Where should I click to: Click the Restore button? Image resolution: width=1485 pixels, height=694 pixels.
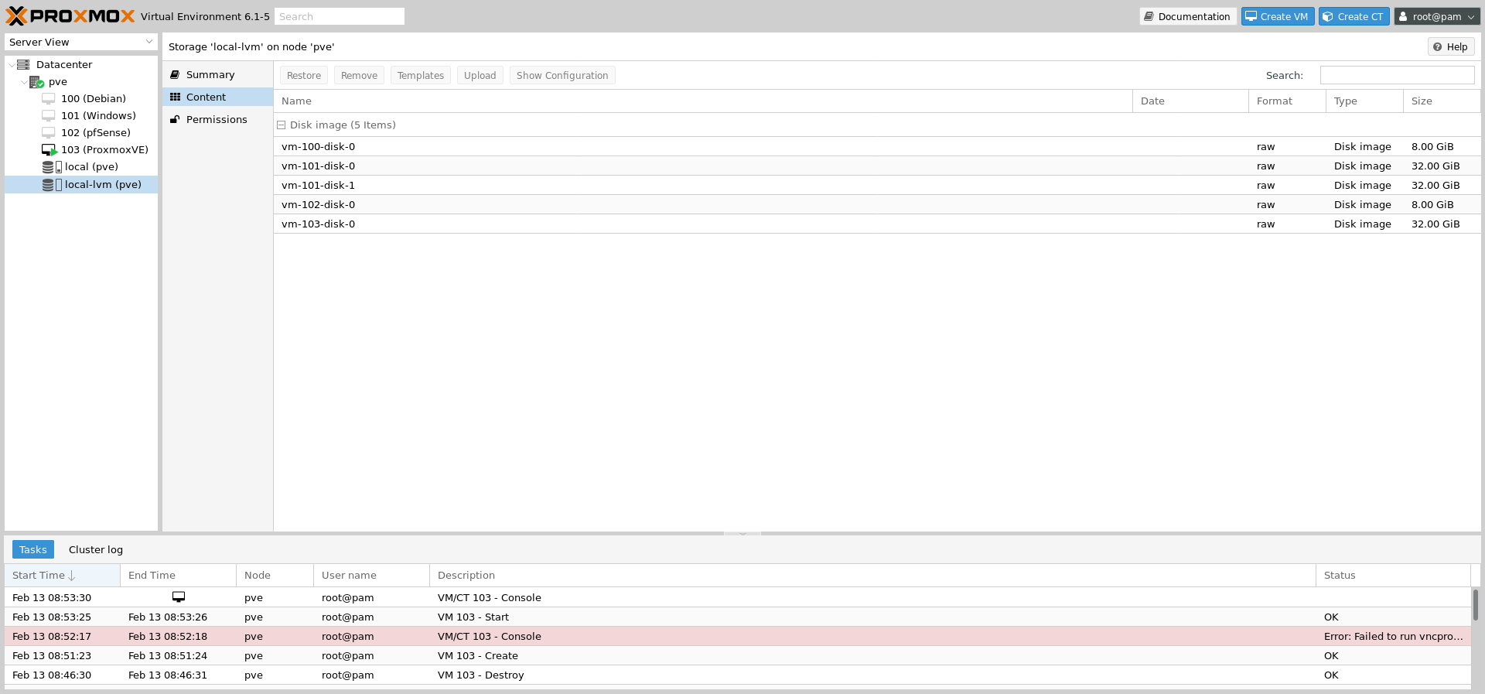point(304,76)
